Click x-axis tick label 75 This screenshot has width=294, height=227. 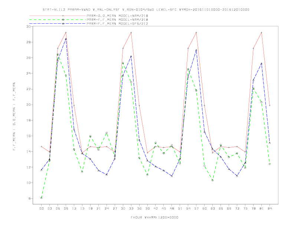(245, 208)
